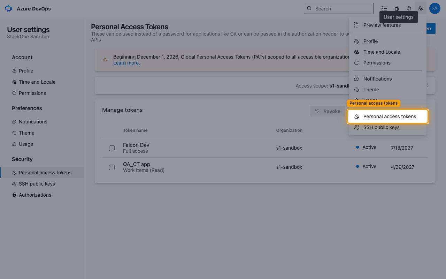Screen dimensions: 446x279
Task: Click the QA_CT app token name
Action: [x=137, y=164]
